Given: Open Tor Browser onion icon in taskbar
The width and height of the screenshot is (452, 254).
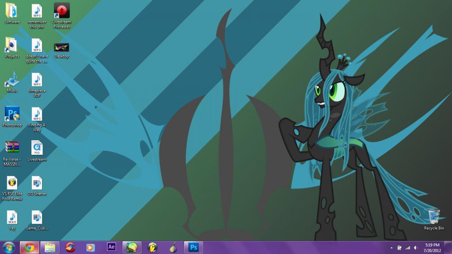Looking at the screenshot, I should point(173,247).
